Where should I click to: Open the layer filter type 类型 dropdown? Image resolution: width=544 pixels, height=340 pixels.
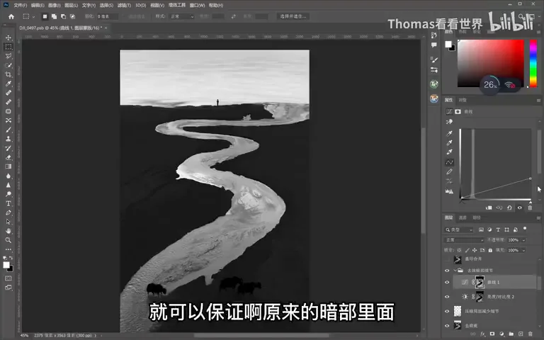pos(459,229)
